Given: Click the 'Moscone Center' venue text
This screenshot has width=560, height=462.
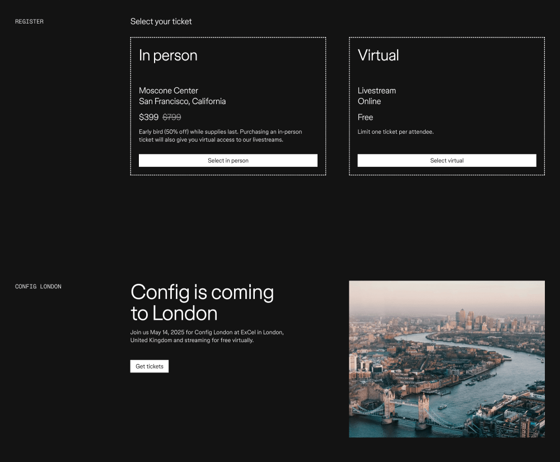Looking at the screenshot, I should (168, 90).
